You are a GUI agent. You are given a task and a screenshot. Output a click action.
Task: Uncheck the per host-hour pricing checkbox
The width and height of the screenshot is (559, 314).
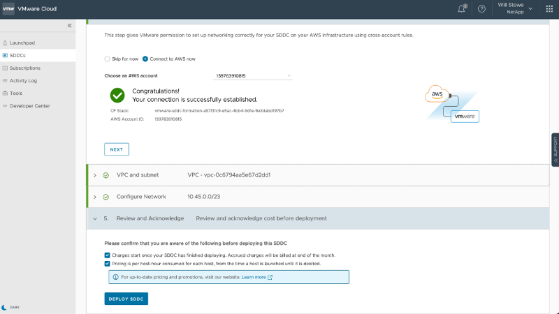tap(107, 264)
